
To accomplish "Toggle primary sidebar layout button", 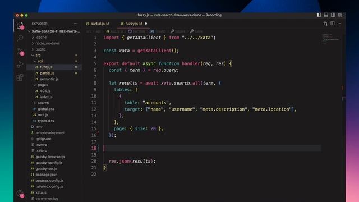I will coord(319,15).
